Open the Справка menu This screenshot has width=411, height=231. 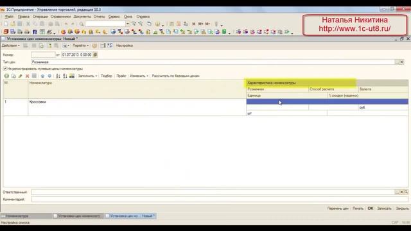coord(143,17)
